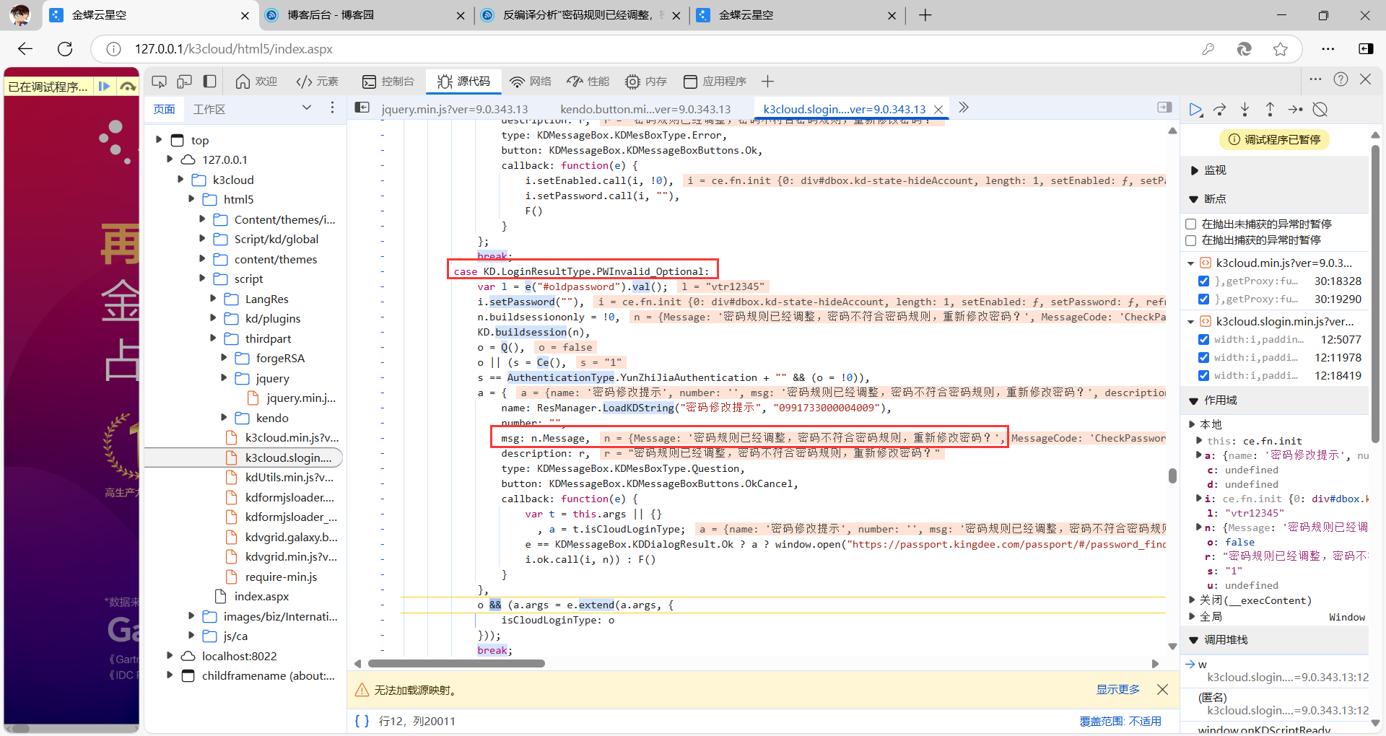
Task: Click the code editor horizontal scrollbar
Action: (456, 663)
